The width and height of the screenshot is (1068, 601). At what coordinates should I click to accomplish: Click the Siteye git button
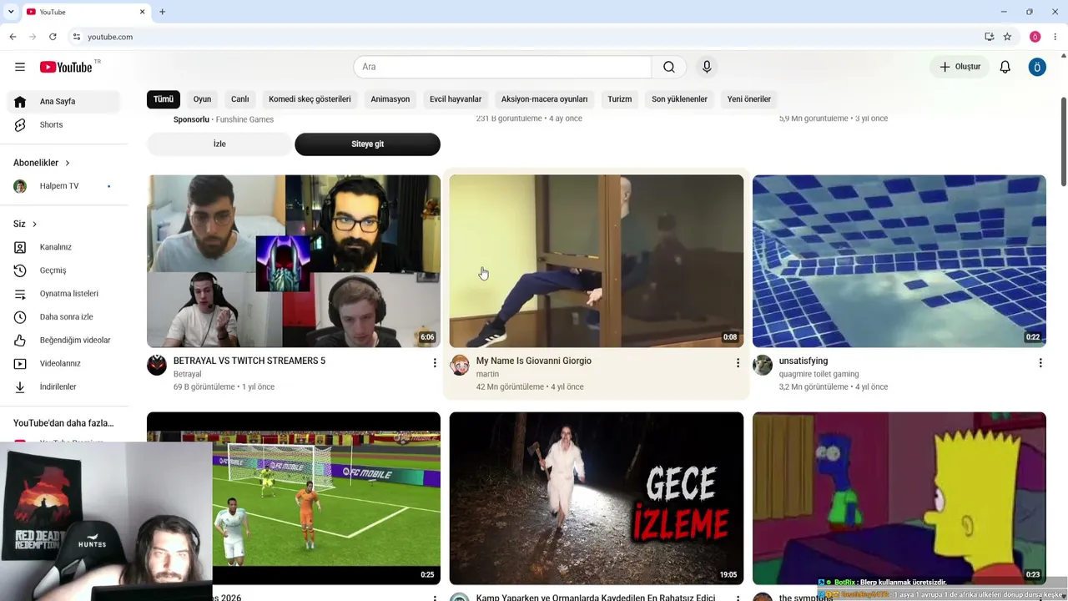pos(367,144)
